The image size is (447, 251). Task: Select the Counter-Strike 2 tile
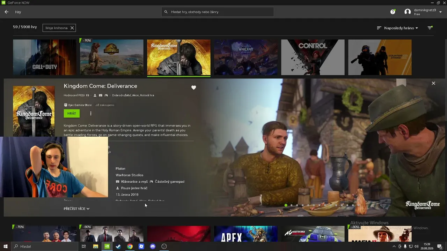(x=380, y=57)
